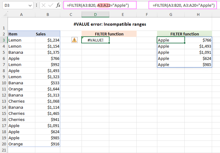Viewport: 220px width, 153px height.
Task: Select column A header
Action: point(21,14)
